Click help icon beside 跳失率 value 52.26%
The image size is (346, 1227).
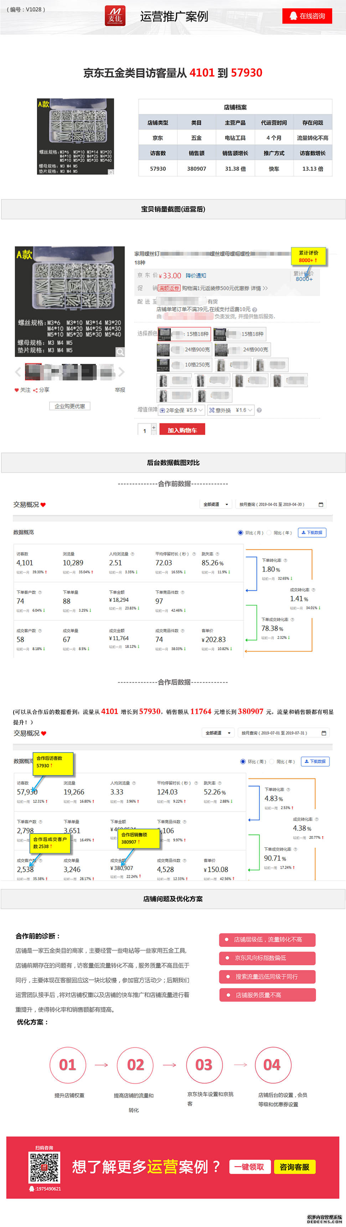220,783
